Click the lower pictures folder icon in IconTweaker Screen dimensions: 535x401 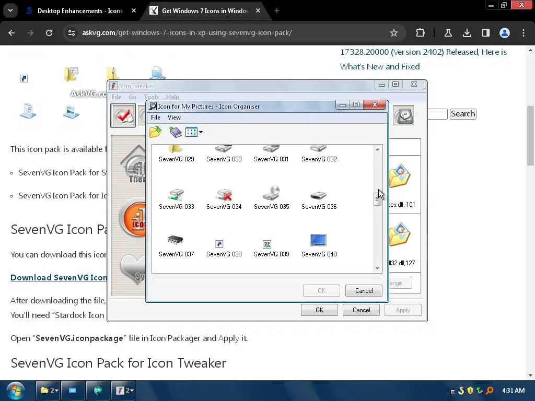[x=400, y=234]
